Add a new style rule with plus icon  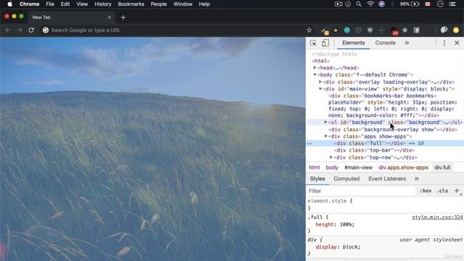[457, 191]
